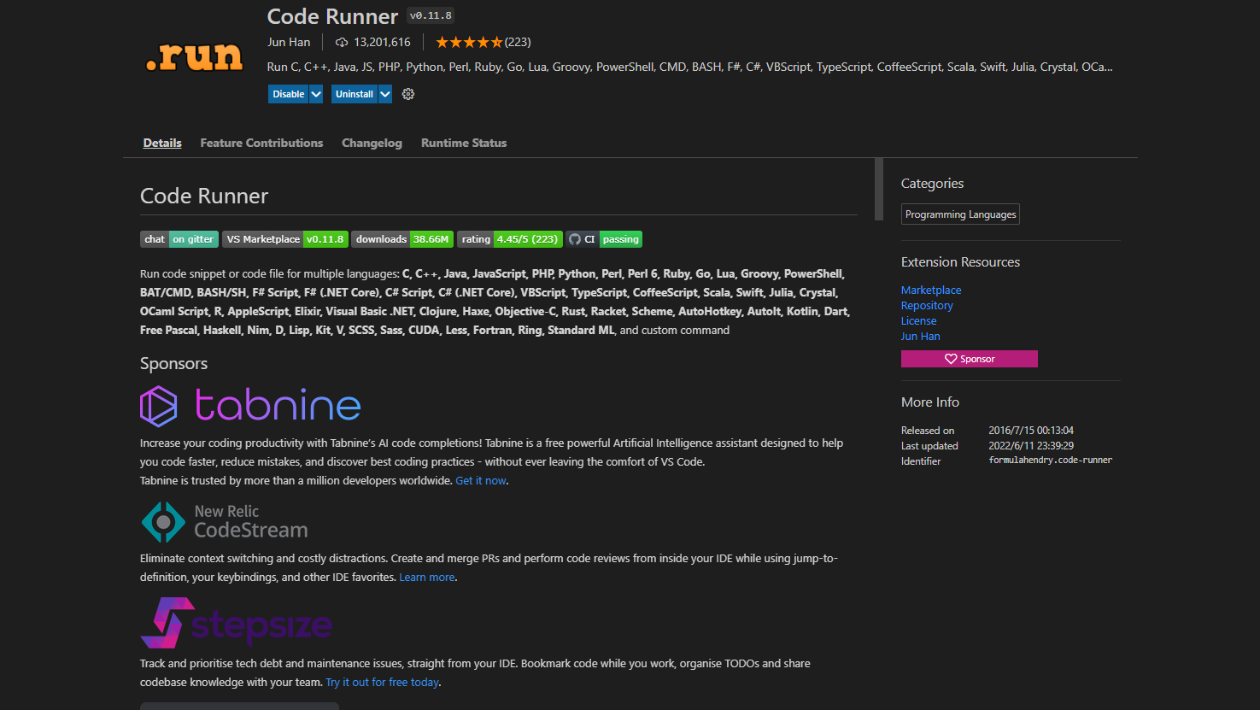Click Stepsize's Try it out link

[382, 683]
